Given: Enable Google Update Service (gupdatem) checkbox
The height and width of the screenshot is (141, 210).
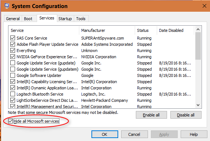Looking at the screenshot, I should click(12, 69).
